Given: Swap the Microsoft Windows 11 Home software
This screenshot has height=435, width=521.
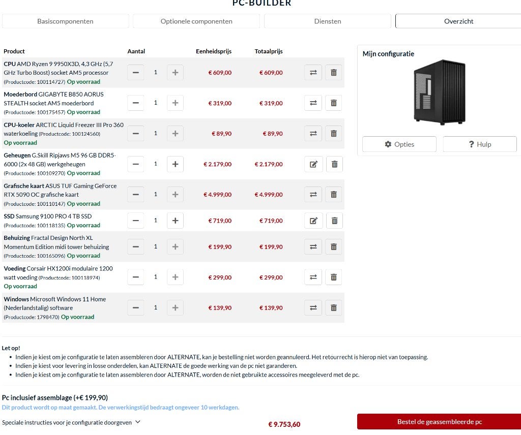Looking at the screenshot, I should [x=313, y=307].
